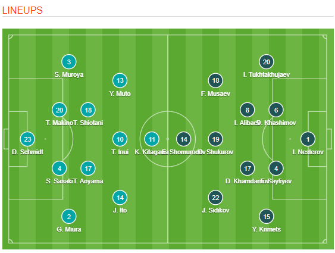Click goalkeeper I. Nesterov's number 1 marker
Screen dimensions: 335x253
tap(308, 139)
